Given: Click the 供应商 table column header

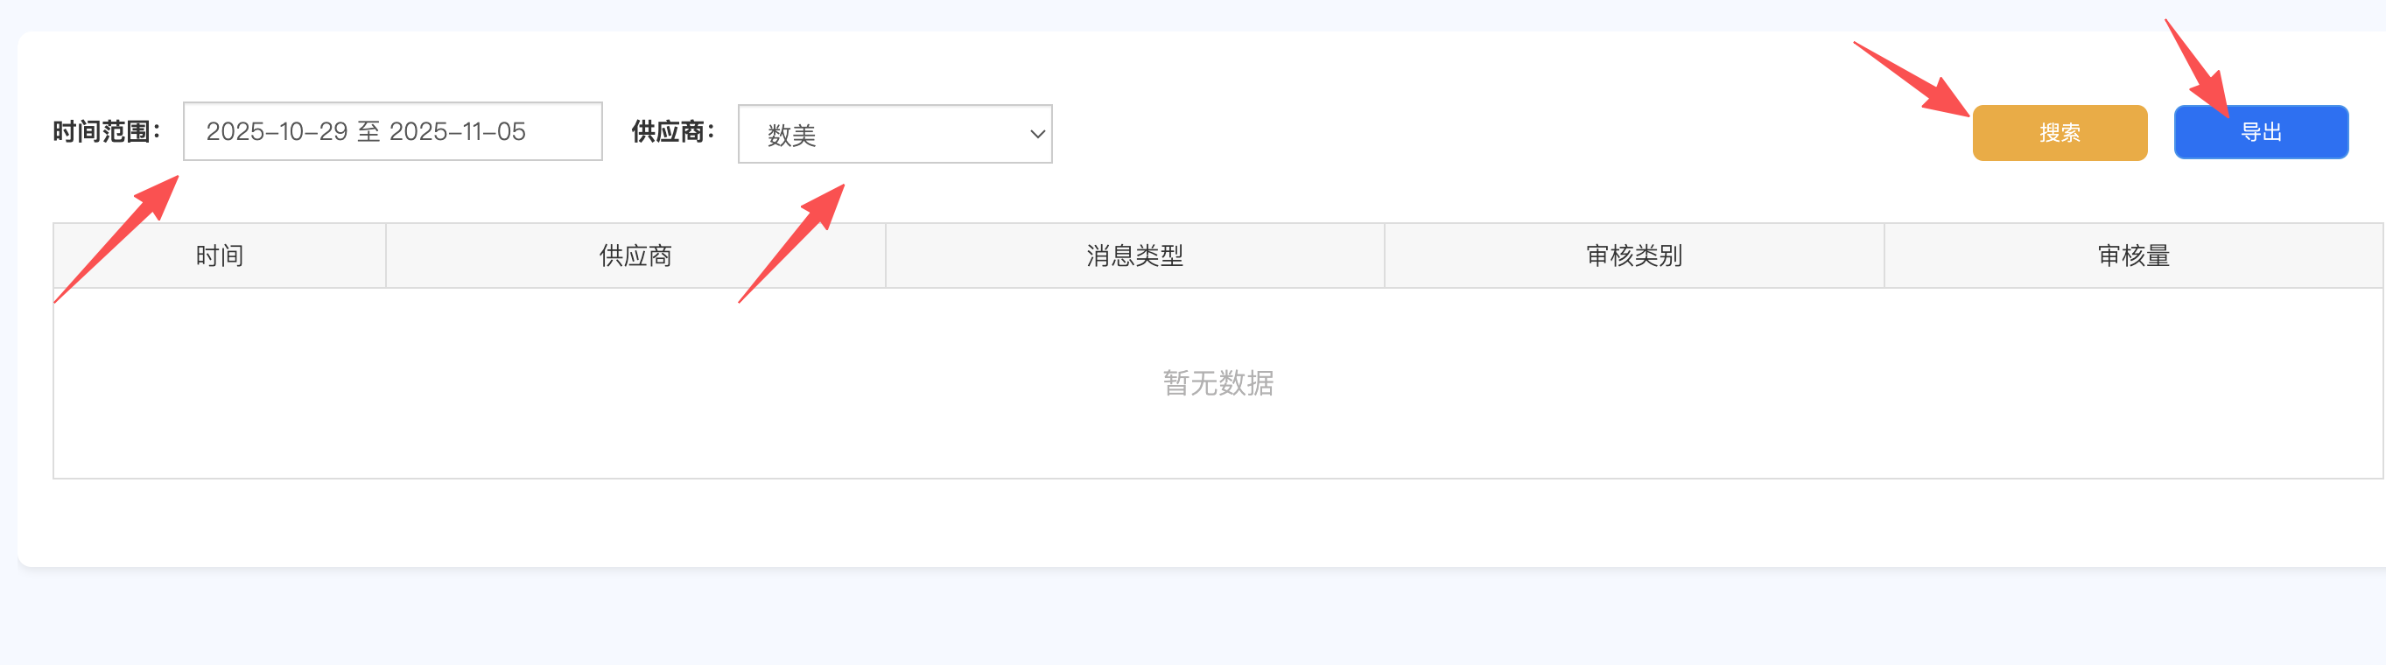Looking at the screenshot, I should click(x=635, y=255).
